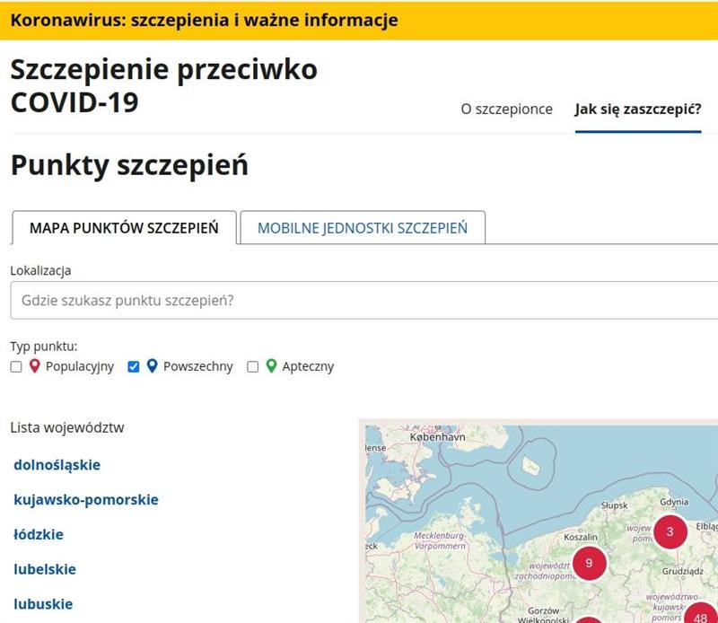Select kujawsko-pomorskie from the voivodeship list
The height and width of the screenshot is (623, 718).
86,500
